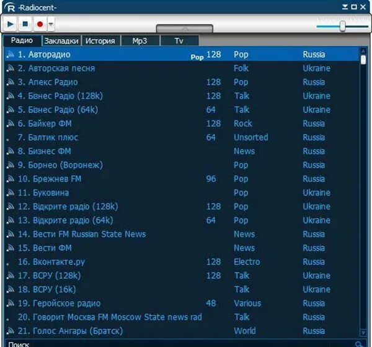This screenshot has width=372, height=347.
Task: Click the Electro genre in Вконтакте.ру row
Action: [247, 262]
